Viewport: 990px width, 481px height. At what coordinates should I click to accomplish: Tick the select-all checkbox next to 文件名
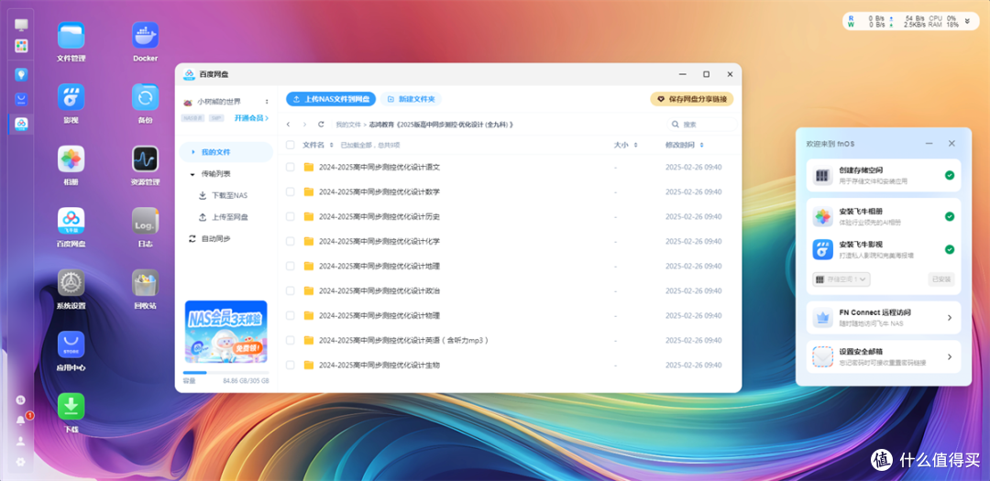pyautogui.click(x=291, y=145)
